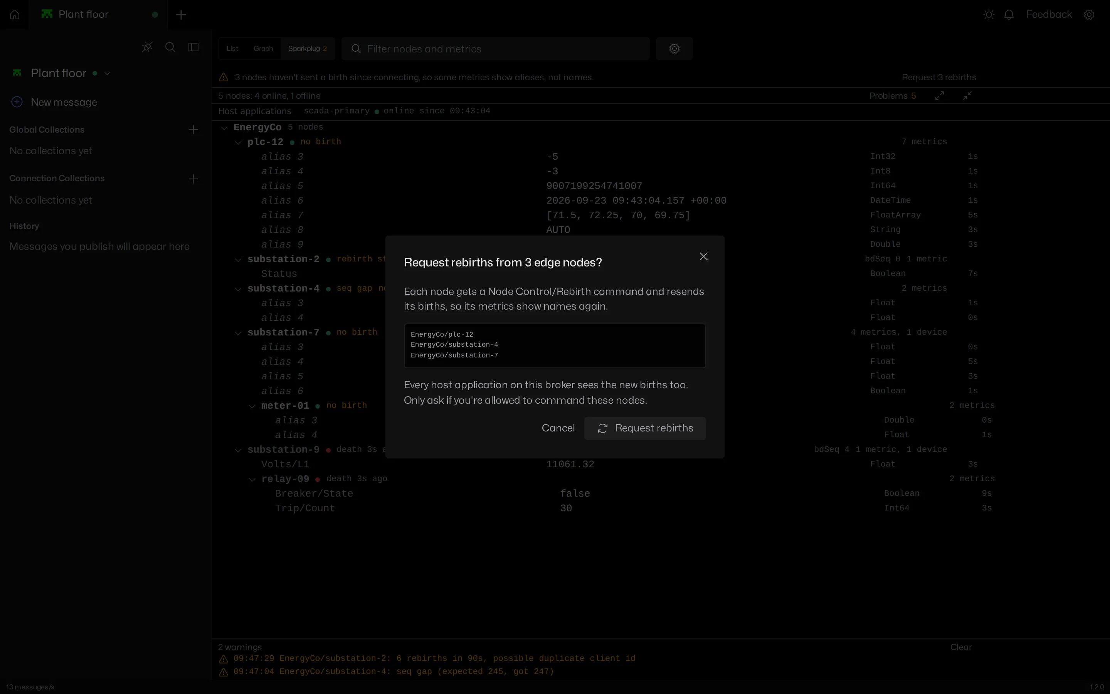Collapse the substation-4 node

pyautogui.click(x=238, y=289)
